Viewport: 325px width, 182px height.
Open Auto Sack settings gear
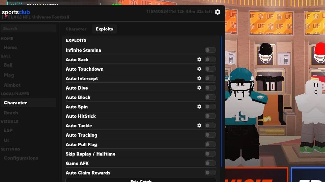coord(199,59)
